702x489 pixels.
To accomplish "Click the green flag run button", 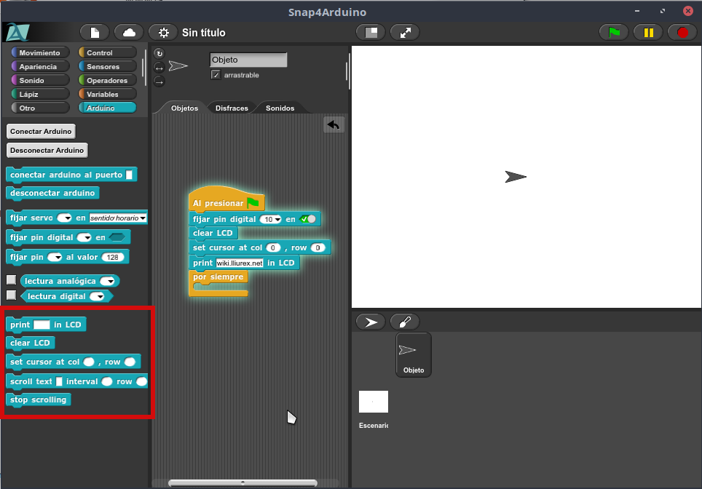I will (614, 32).
